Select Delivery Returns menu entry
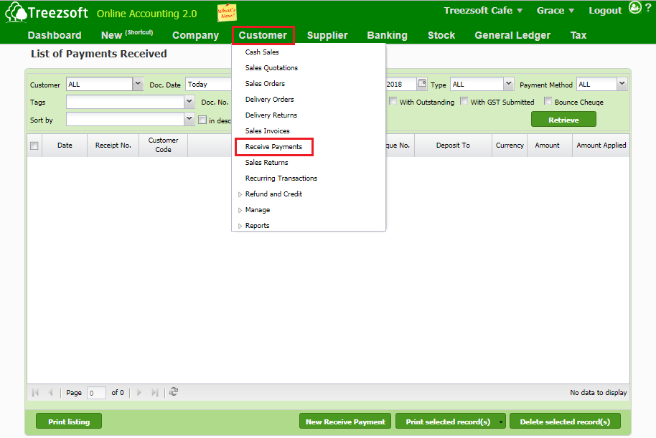The image size is (656, 438). [271, 115]
